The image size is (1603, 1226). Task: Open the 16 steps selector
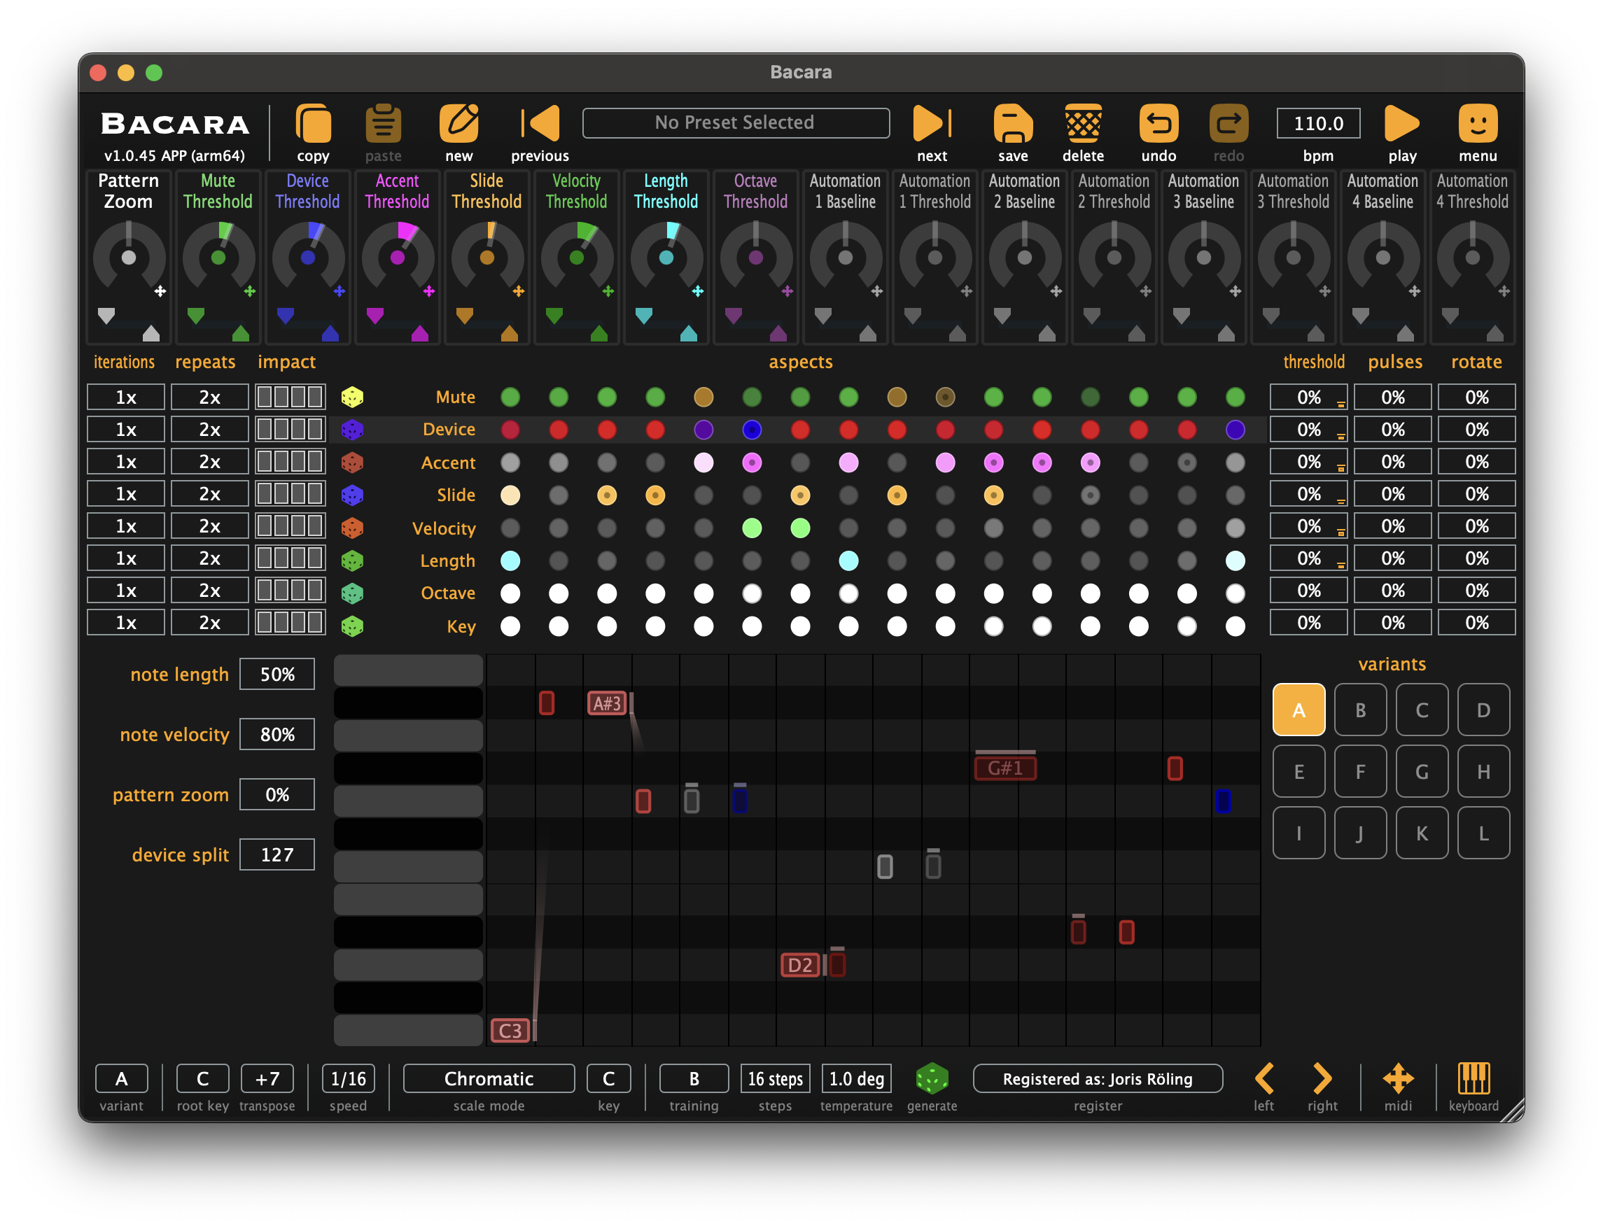[x=774, y=1078]
